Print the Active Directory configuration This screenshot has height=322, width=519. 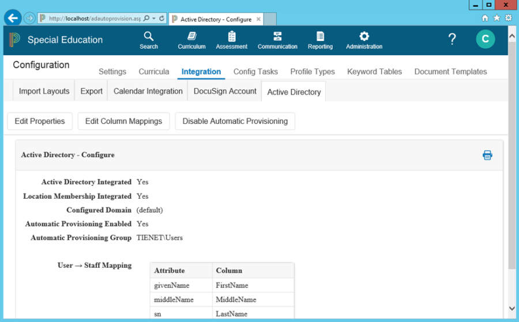[487, 155]
